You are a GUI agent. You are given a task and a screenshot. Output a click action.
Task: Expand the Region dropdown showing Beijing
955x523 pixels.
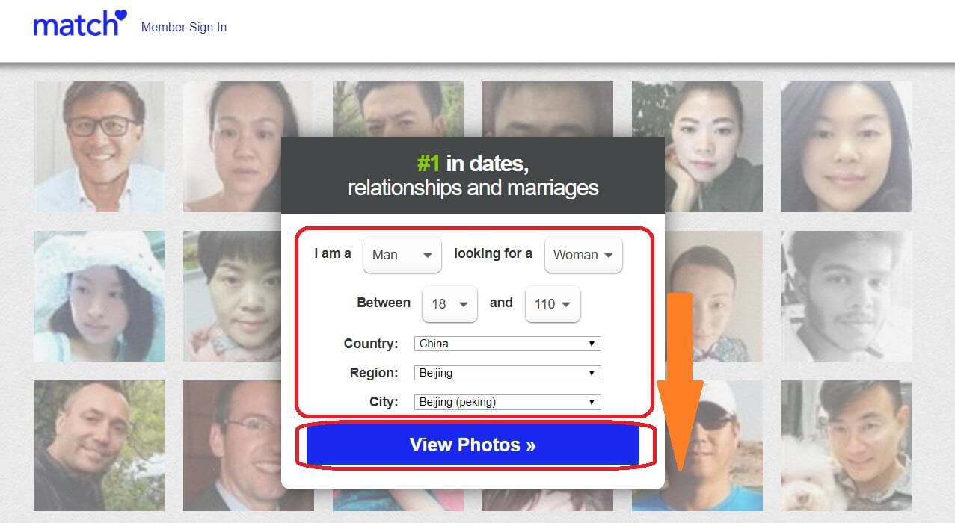point(508,373)
